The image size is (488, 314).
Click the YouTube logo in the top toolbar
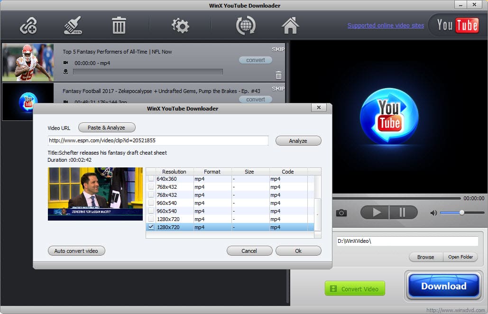457,26
